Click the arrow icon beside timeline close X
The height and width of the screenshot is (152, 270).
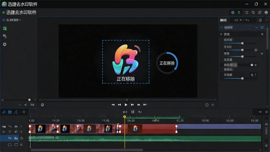(260, 112)
